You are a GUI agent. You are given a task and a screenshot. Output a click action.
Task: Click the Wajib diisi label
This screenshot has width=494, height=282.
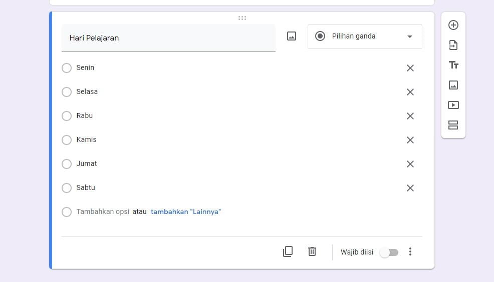(357, 252)
